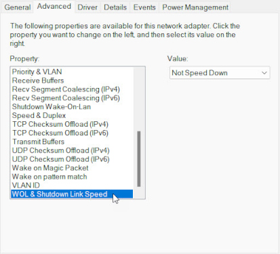Select UDP Checksum Offload (IPv4)
The width and height of the screenshot is (280, 254).
point(73,150)
